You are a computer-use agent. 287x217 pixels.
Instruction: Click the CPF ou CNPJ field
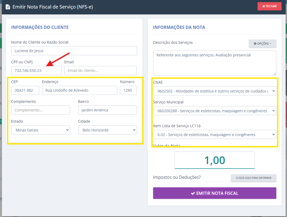click(x=36, y=70)
